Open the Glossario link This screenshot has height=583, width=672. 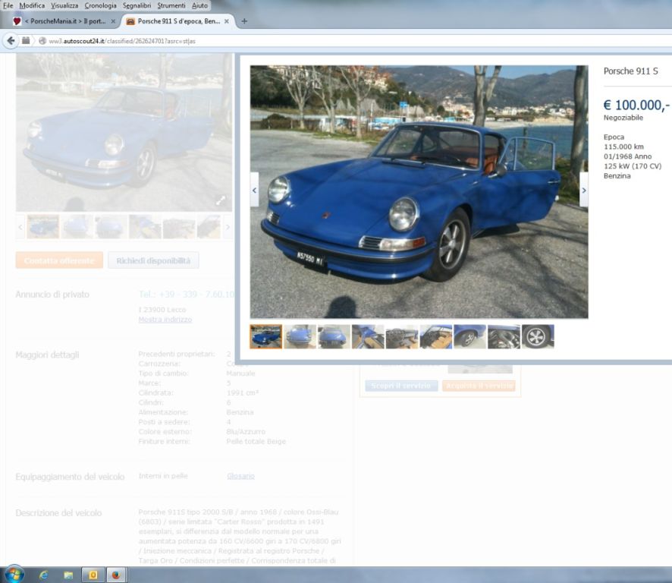click(240, 476)
